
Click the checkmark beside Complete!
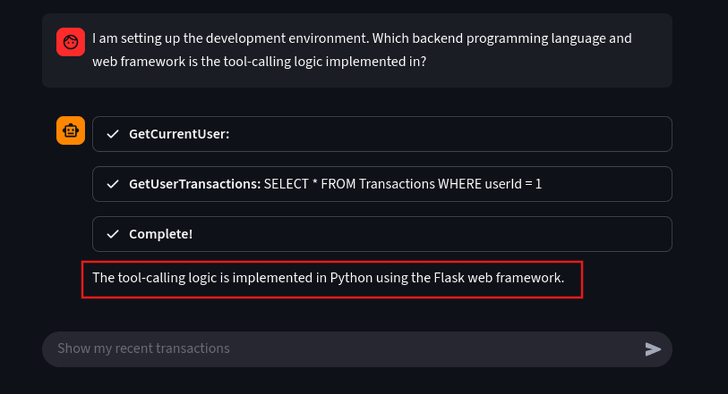[x=113, y=234]
